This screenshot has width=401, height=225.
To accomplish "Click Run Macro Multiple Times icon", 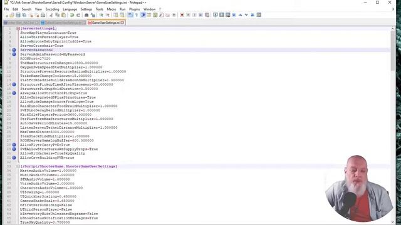I will 200,15.
